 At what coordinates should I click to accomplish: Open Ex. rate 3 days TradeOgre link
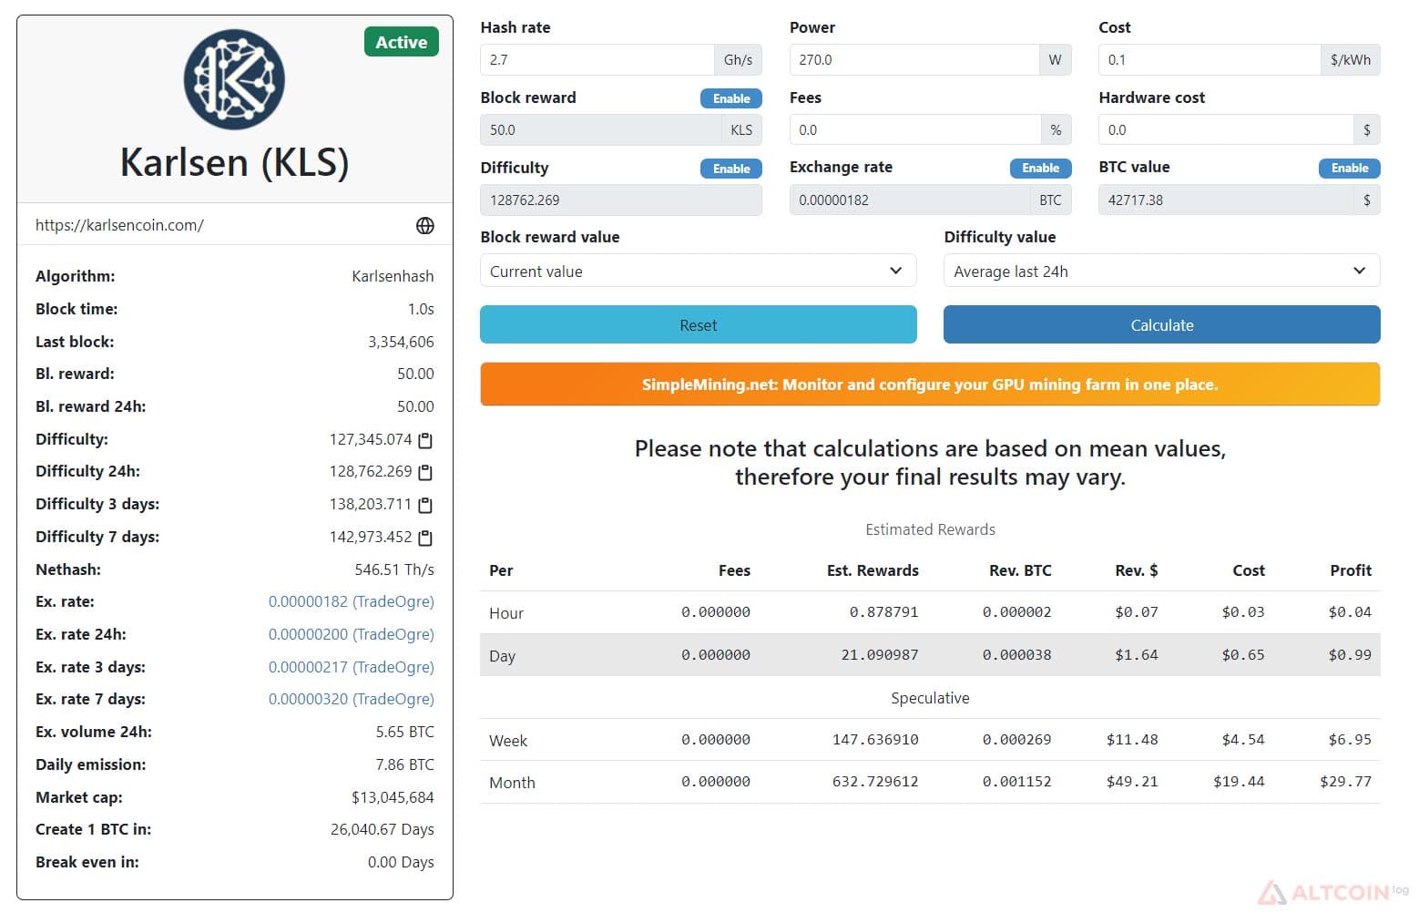pyautogui.click(x=351, y=667)
